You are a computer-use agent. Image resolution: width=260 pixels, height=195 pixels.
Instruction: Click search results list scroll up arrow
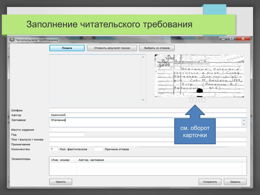click(143, 57)
